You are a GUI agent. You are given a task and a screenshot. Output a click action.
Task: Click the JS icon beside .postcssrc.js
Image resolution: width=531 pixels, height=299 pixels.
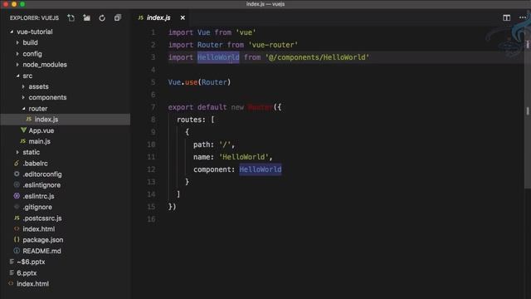[17, 218]
